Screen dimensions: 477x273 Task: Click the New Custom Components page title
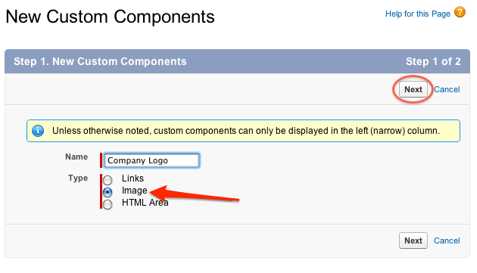110,17
